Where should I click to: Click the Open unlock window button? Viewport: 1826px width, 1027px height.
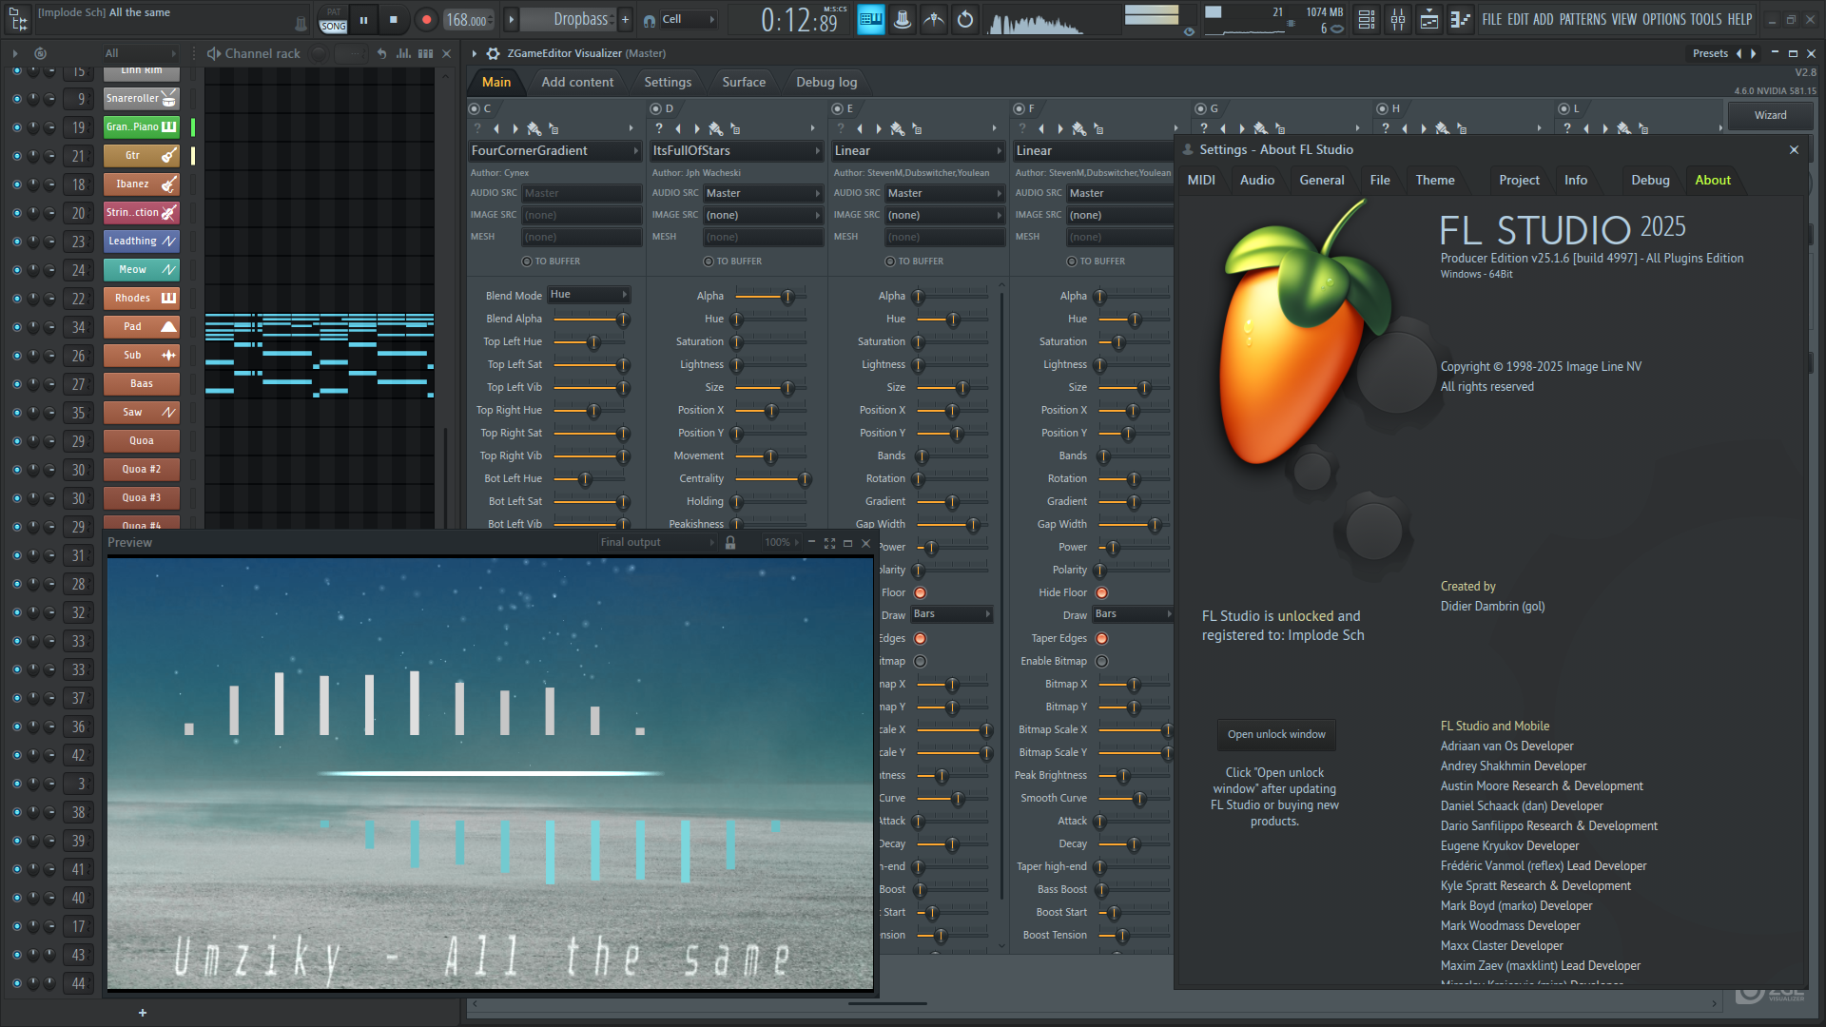pos(1275,734)
